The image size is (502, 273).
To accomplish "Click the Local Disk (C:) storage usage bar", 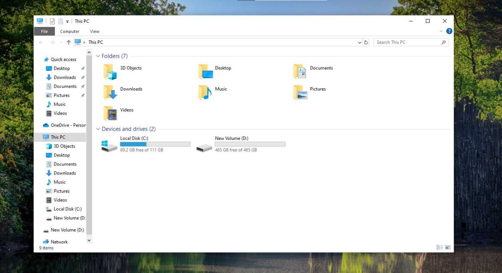I will [155, 144].
